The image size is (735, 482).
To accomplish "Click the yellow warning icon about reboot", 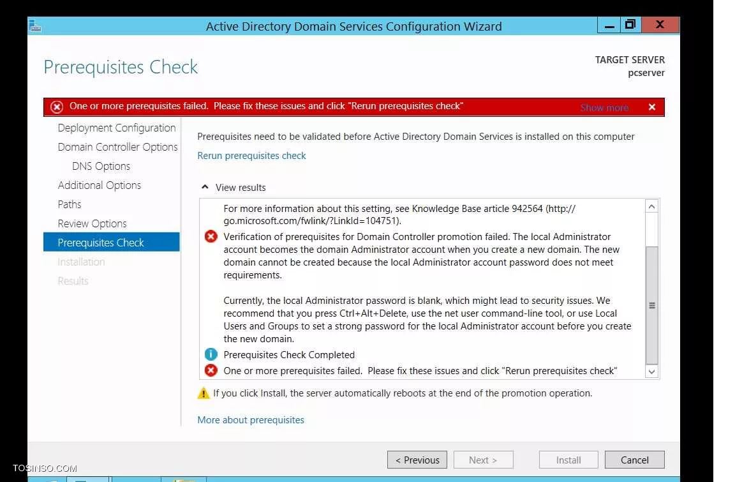I will (204, 393).
